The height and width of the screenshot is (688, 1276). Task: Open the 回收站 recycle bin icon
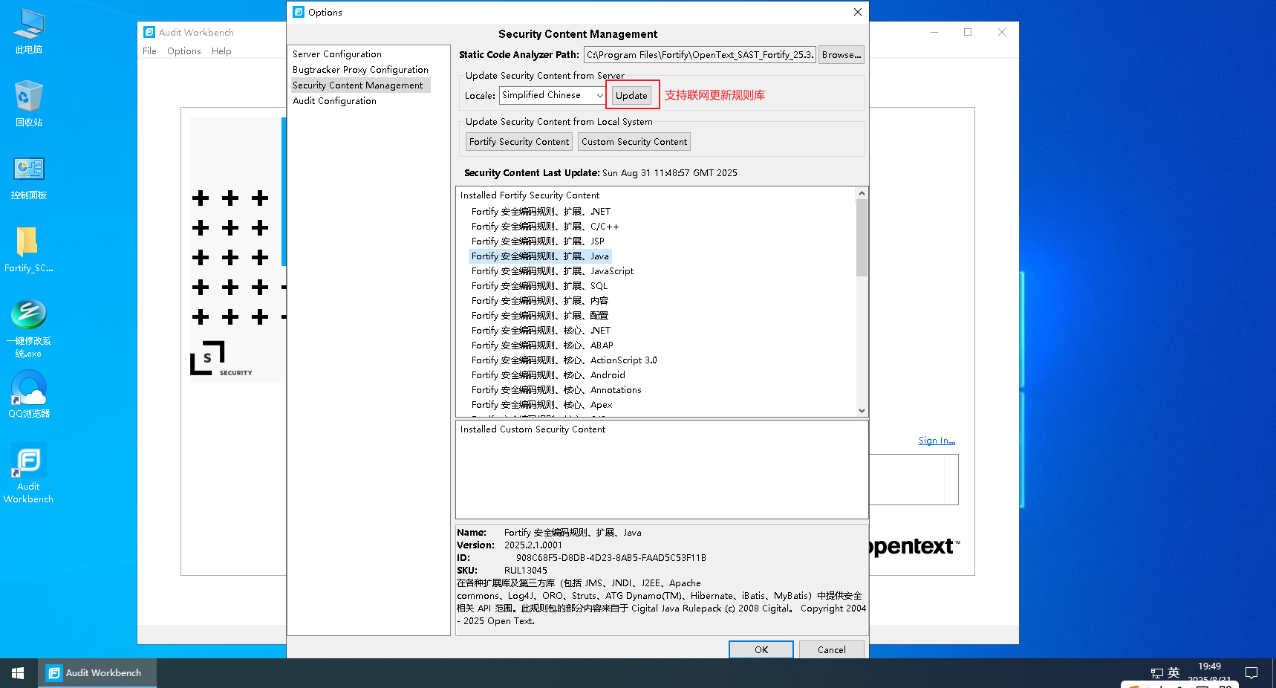pos(29,103)
